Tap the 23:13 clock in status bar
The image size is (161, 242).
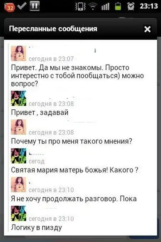[x=148, y=6]
